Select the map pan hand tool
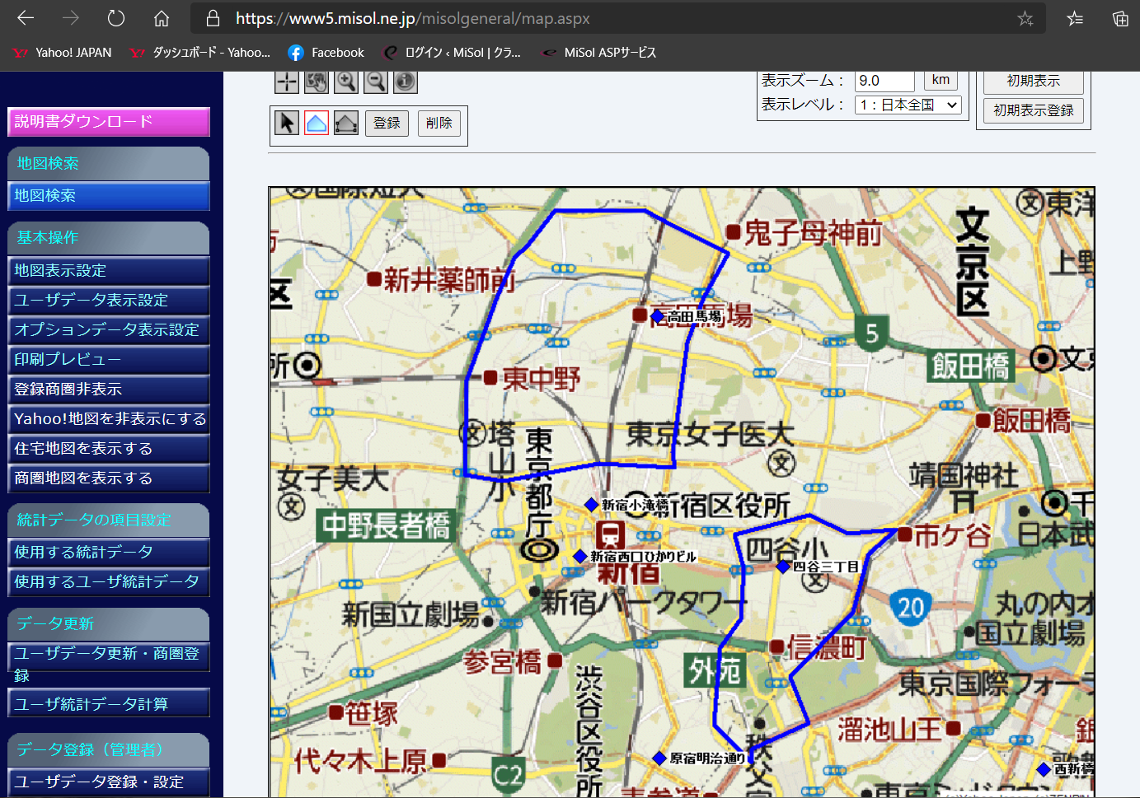 click(x=317, y=81)
